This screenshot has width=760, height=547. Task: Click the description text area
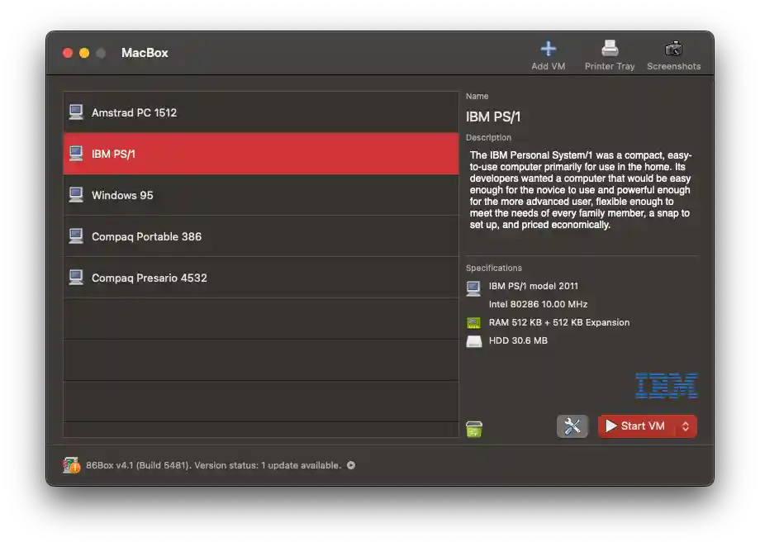tap(581, 190)
